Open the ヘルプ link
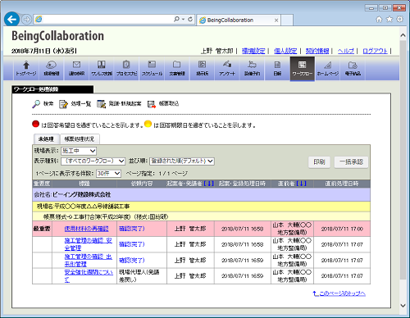The image size is (410, 318). point(346,51)
